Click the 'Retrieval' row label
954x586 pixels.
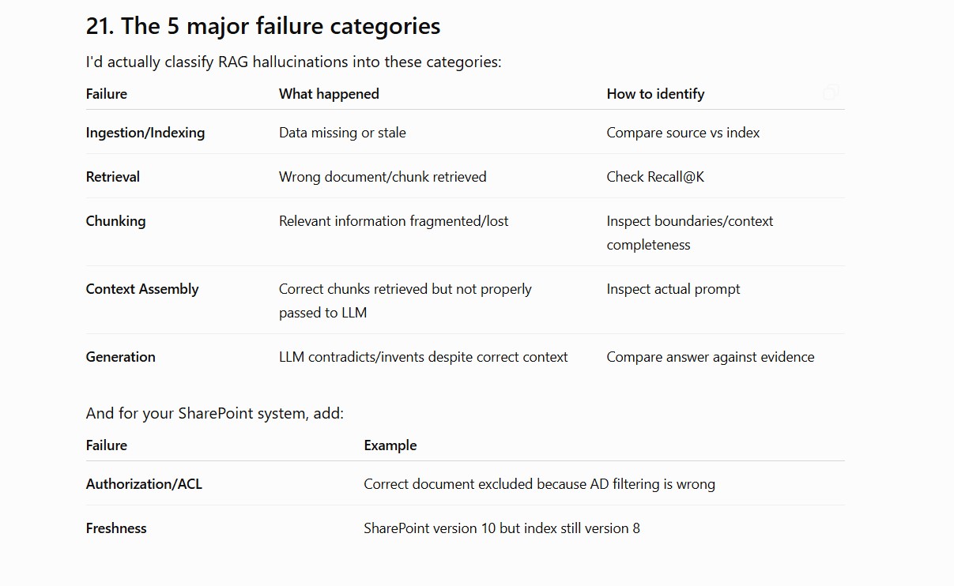click(x=113, y=177)
